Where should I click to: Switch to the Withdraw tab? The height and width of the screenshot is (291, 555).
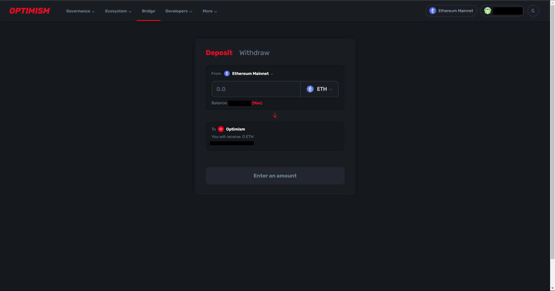pos(254,53)
